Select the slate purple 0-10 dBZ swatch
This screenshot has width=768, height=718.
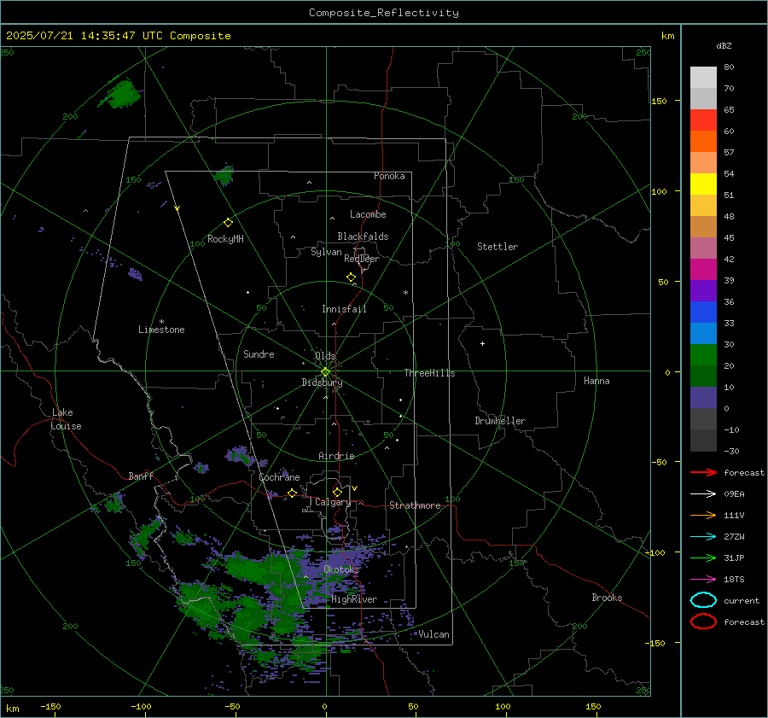point(703,398)
